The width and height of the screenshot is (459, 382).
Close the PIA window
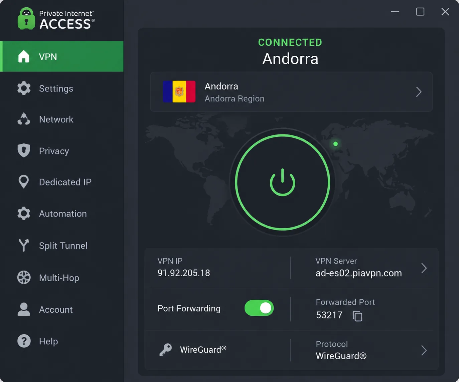click(445, 12)
